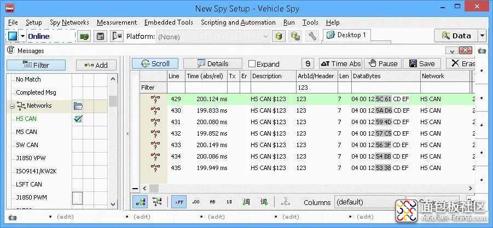The height and width of the screenshot is (228, 493).
Task: Click the filter list scrollbar up arrow
Action: (113, 79)
